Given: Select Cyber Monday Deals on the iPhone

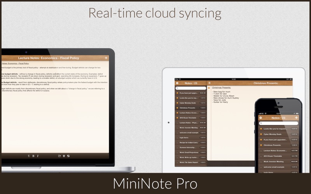Looking at the screenshot, I should [278, 134].
